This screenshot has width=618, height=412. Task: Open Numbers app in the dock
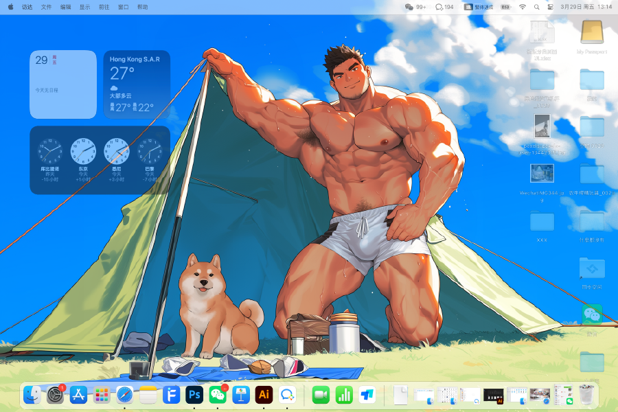(x=344, y=395)
